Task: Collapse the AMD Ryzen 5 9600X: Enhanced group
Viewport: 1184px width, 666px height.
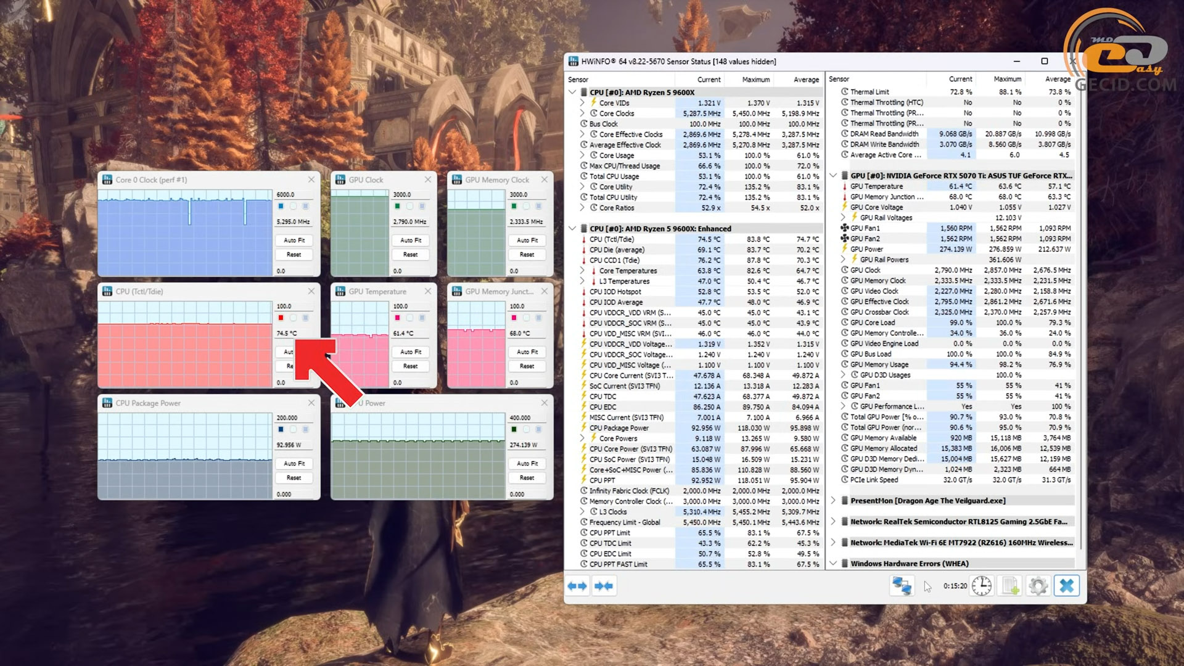Action: coord(572,229)
